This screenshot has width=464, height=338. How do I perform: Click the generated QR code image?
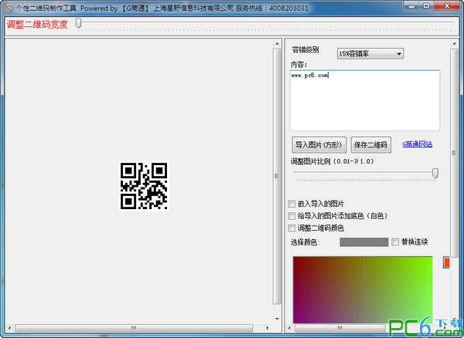(144, 186)
